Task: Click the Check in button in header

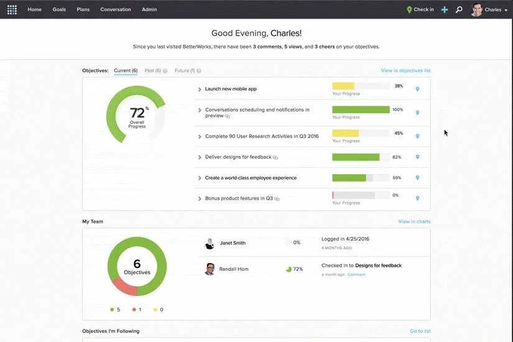Action: coord(420,10)
